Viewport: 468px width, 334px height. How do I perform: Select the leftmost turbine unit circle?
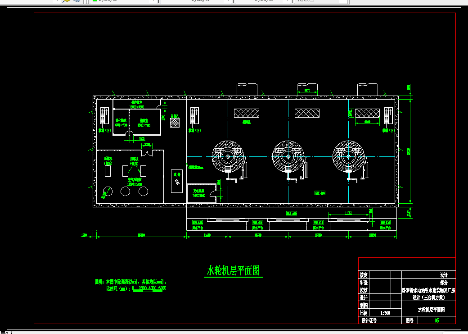pos(228,157)
